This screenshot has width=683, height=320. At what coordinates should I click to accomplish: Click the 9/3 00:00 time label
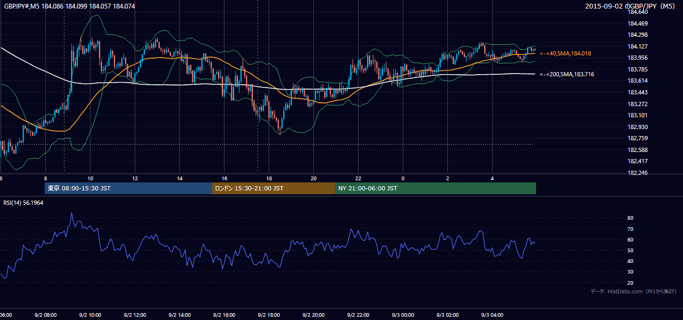pos(402,315)
